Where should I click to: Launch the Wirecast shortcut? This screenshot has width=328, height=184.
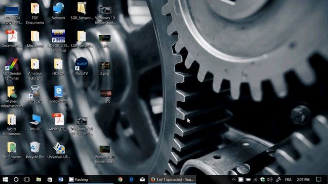click(x=35, y=94)
